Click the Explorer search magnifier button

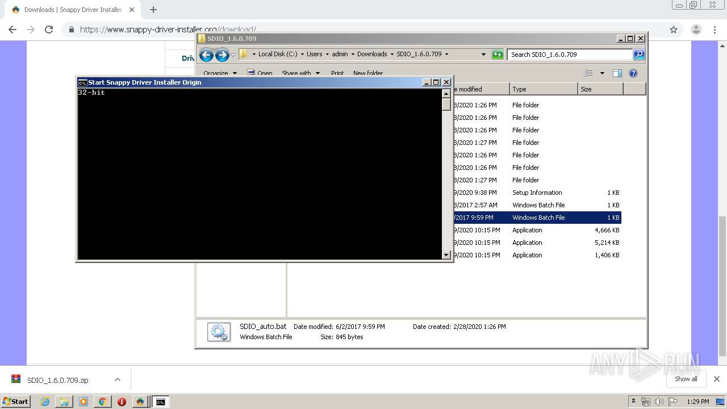tap(639, 55)
